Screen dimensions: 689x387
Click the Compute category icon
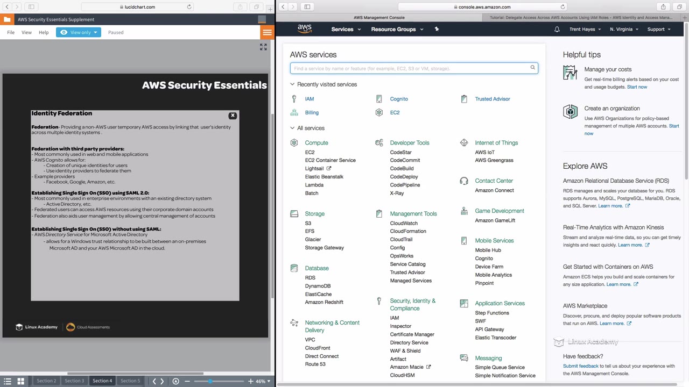click(294, 143)
